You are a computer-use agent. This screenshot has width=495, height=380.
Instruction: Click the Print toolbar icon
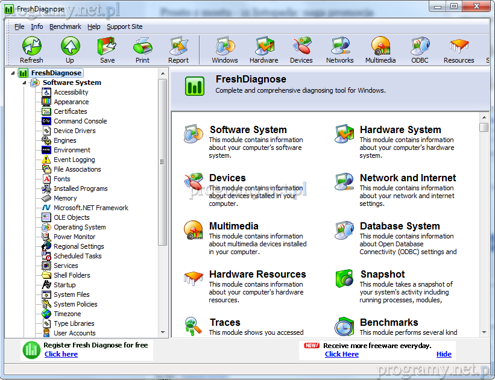pyautogui.click(x=142, y=46)
